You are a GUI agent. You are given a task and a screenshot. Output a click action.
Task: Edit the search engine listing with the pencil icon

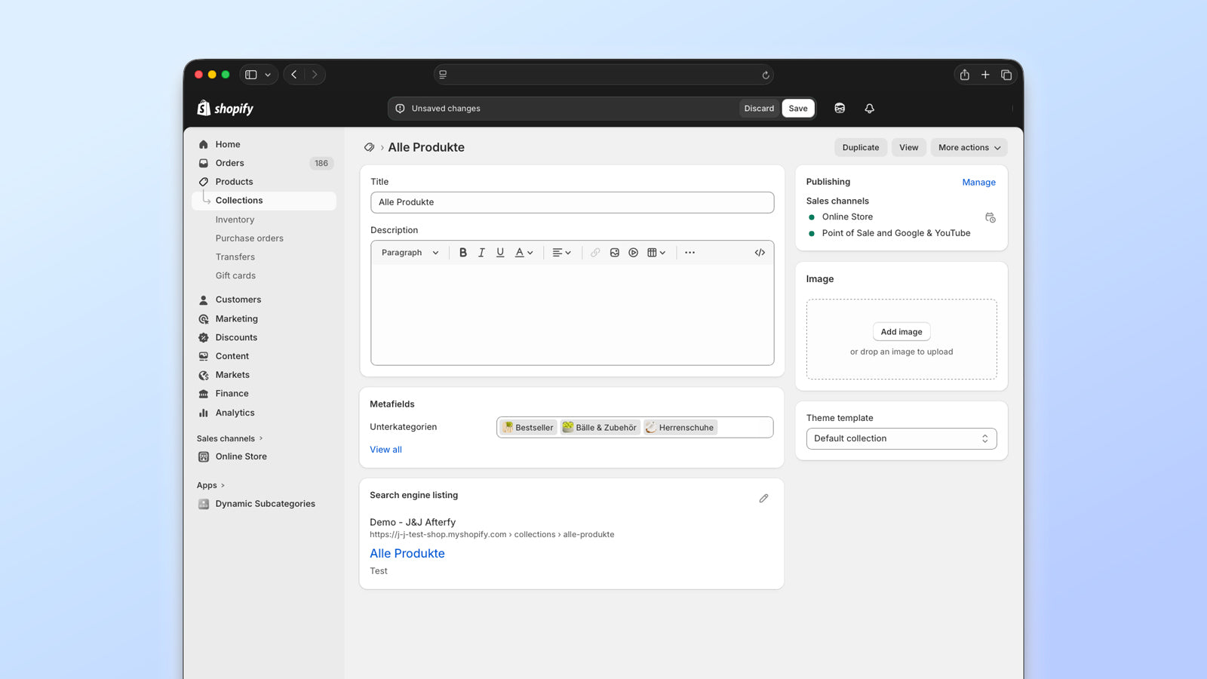[x=763, y=498]
